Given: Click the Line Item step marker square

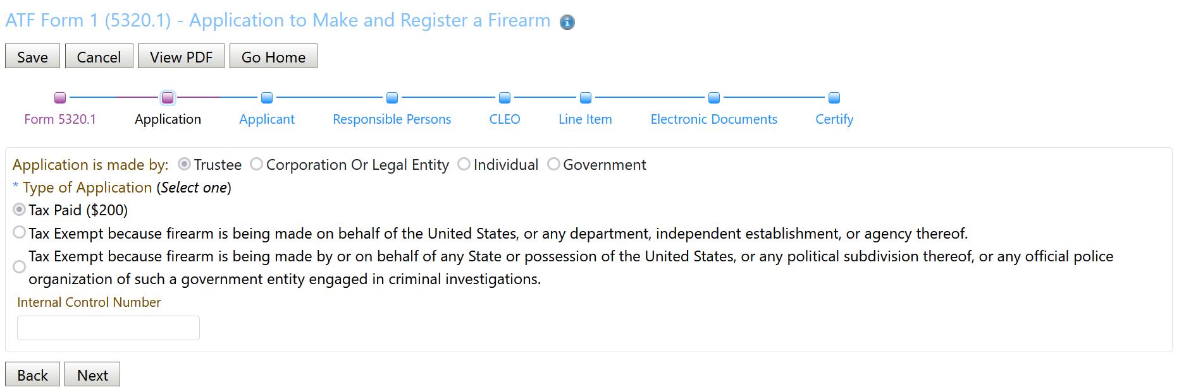Looking at the screenshot, I should (586, 98).
